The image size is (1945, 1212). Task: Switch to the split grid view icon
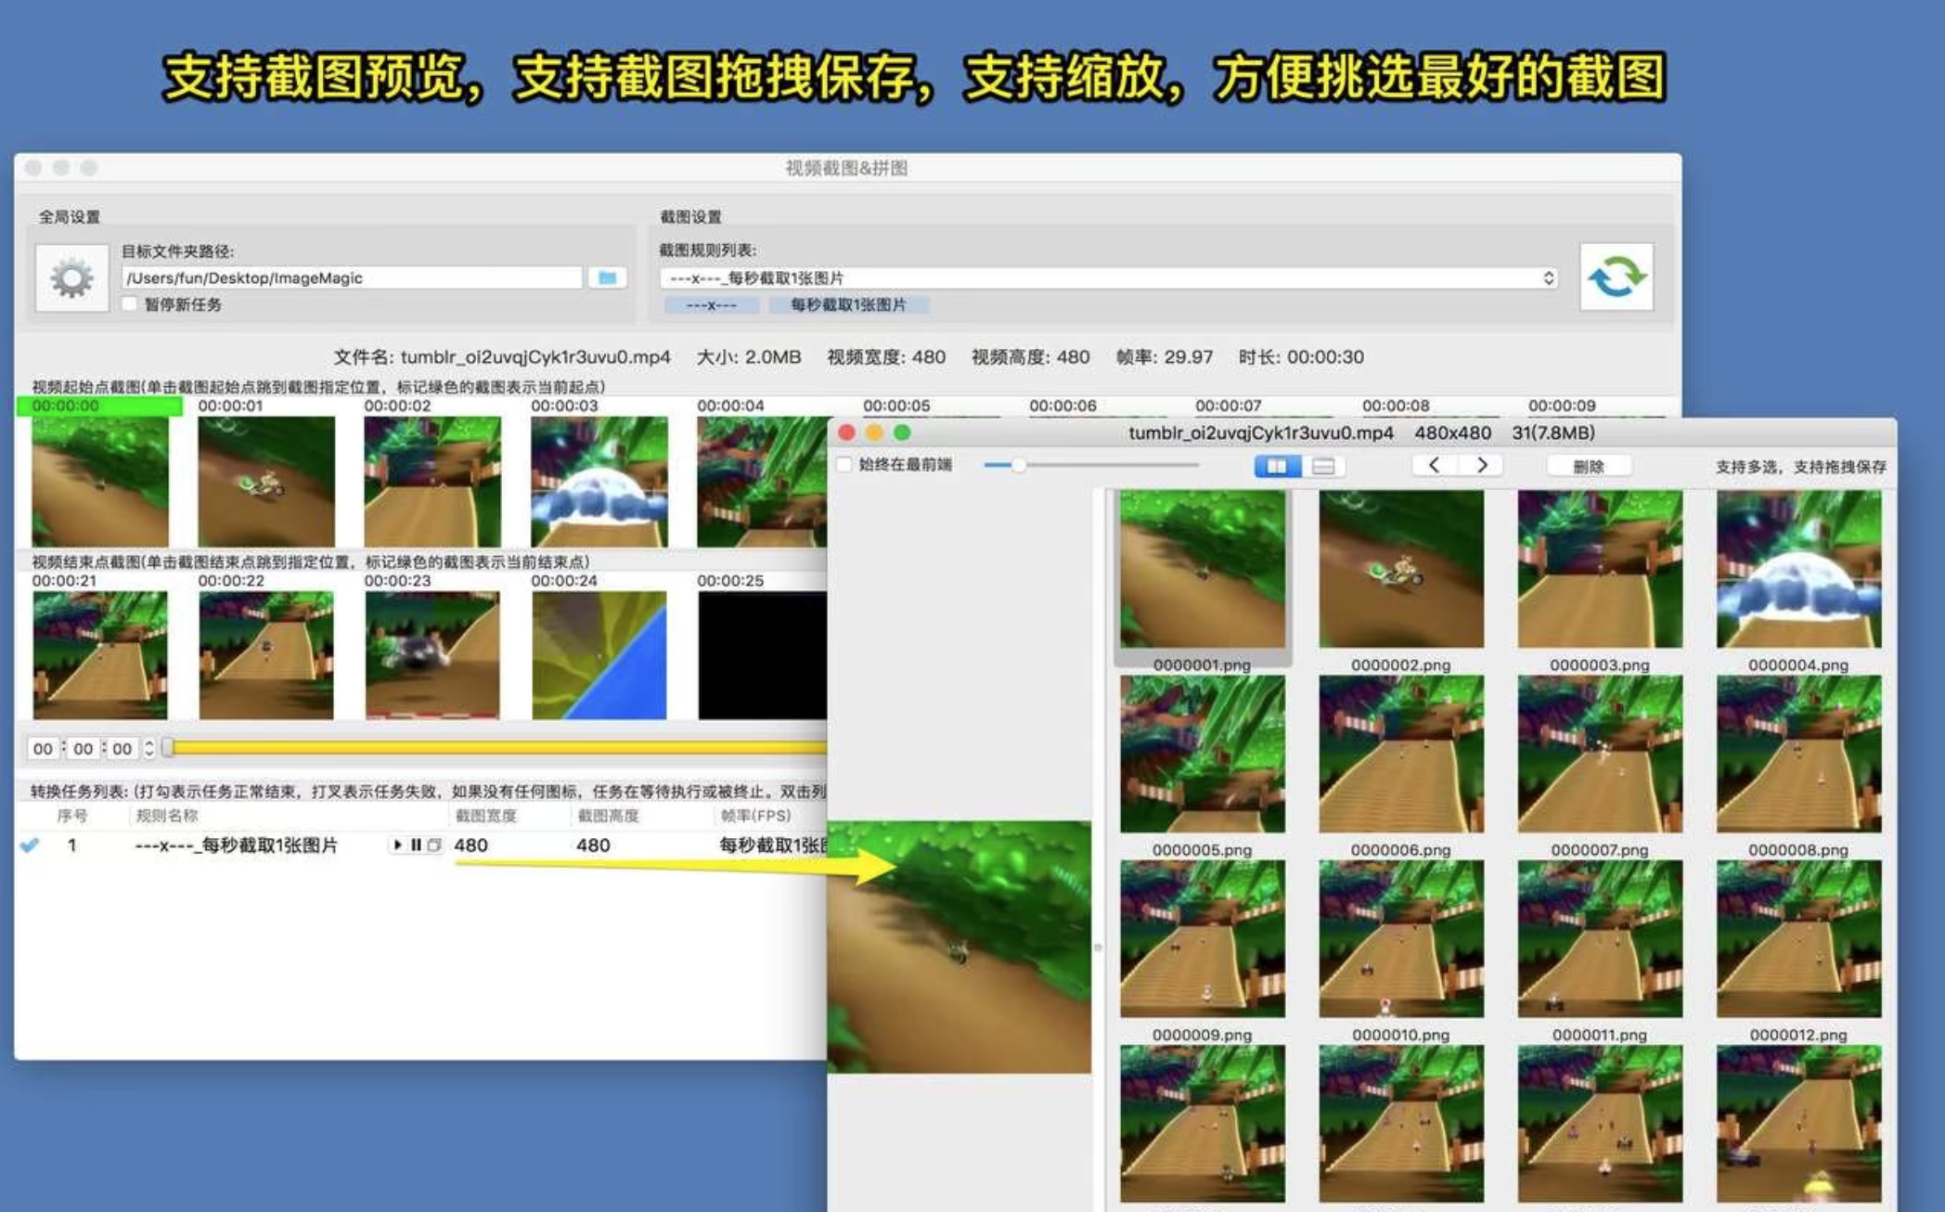1277,466
